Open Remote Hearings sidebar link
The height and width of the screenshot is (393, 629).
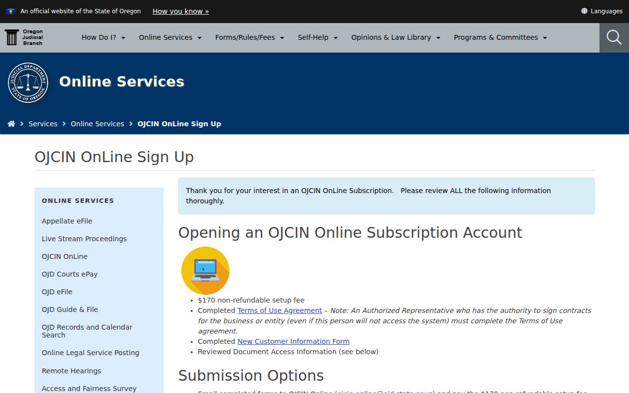pos(71,371)
